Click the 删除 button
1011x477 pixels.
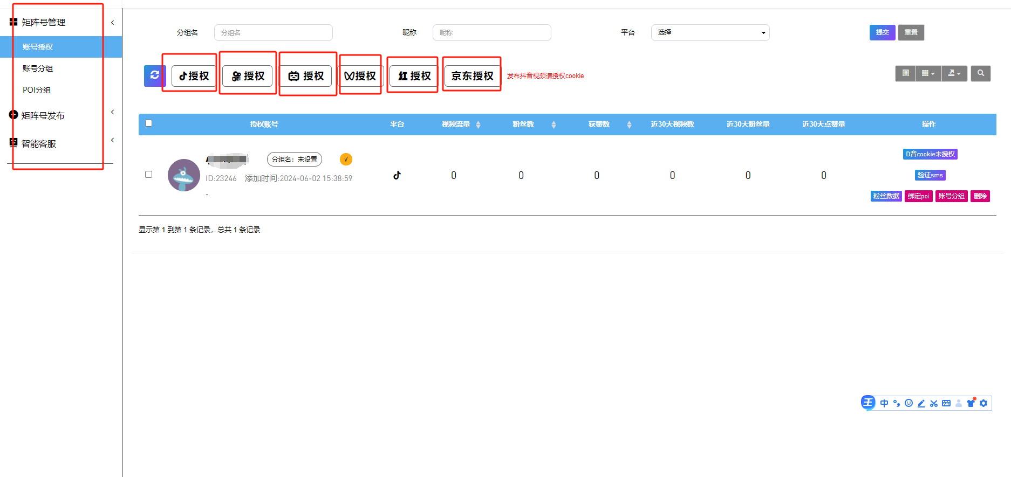980,196
